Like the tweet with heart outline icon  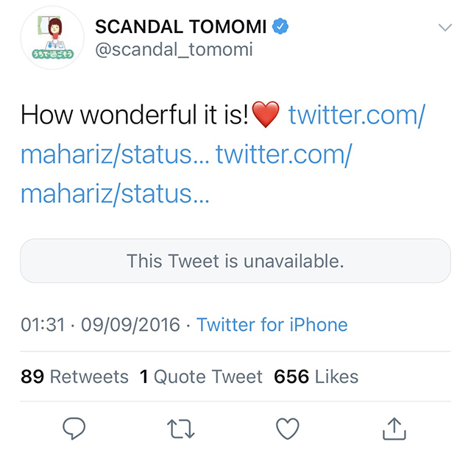pyautogui.click(x=288, y=426)
